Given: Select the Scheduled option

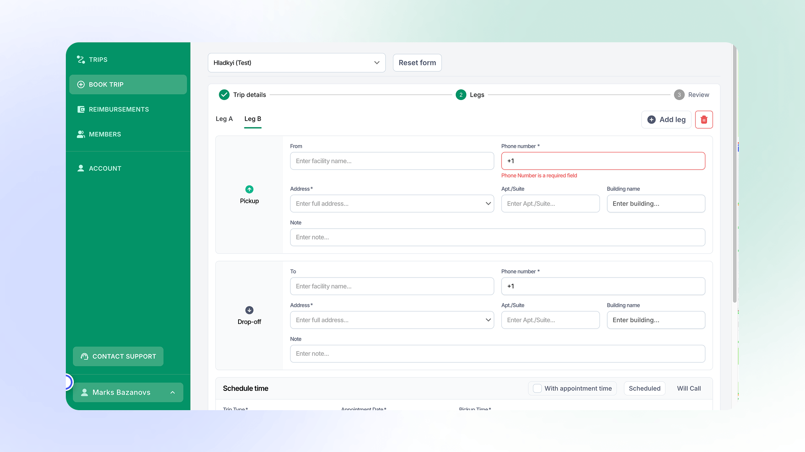Looking at the screenshot, I should pos(644,388).
